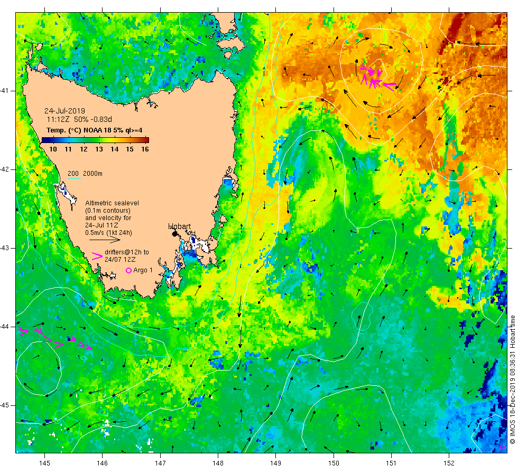Click the '(0.1m contours)' legend text
518x475 pixels.
point(108,211)
